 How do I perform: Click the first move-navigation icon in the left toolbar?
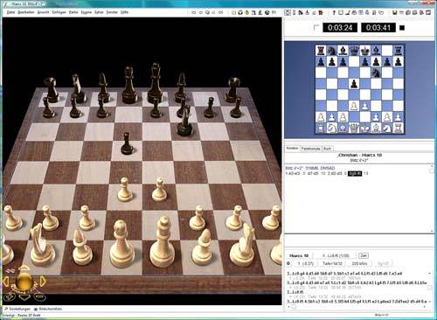click(194, 12)
